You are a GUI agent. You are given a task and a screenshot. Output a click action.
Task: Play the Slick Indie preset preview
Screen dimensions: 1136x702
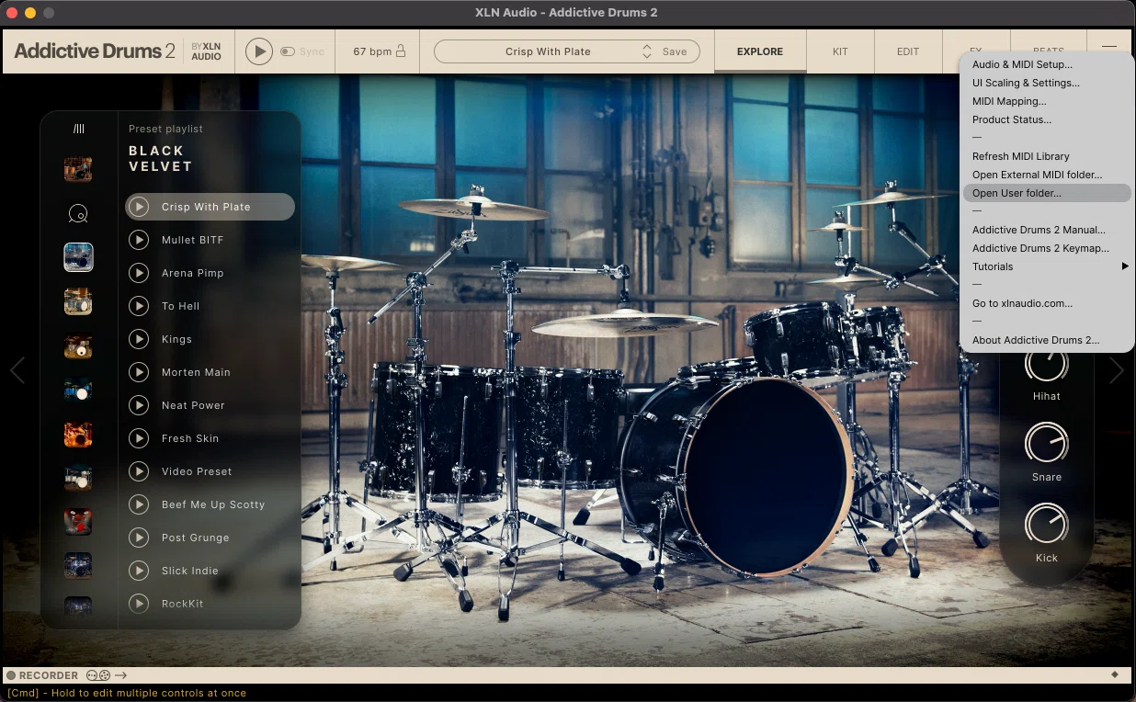139,571
